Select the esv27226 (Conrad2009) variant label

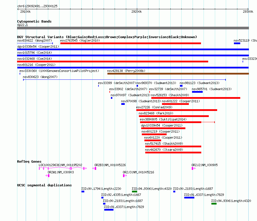point(154,107)
